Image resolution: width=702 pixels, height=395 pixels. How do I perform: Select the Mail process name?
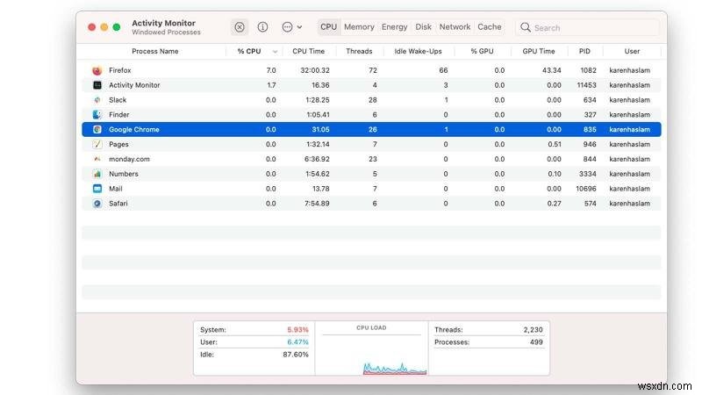pos(116,189)
